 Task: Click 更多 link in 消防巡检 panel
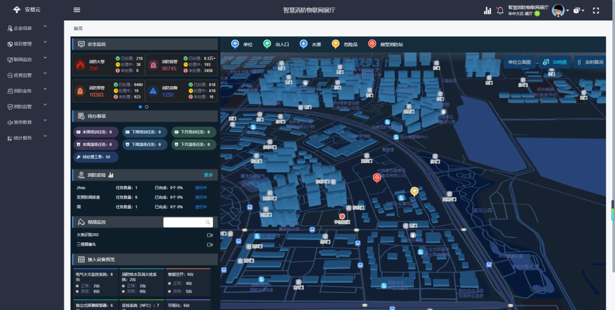pos(208,175)
